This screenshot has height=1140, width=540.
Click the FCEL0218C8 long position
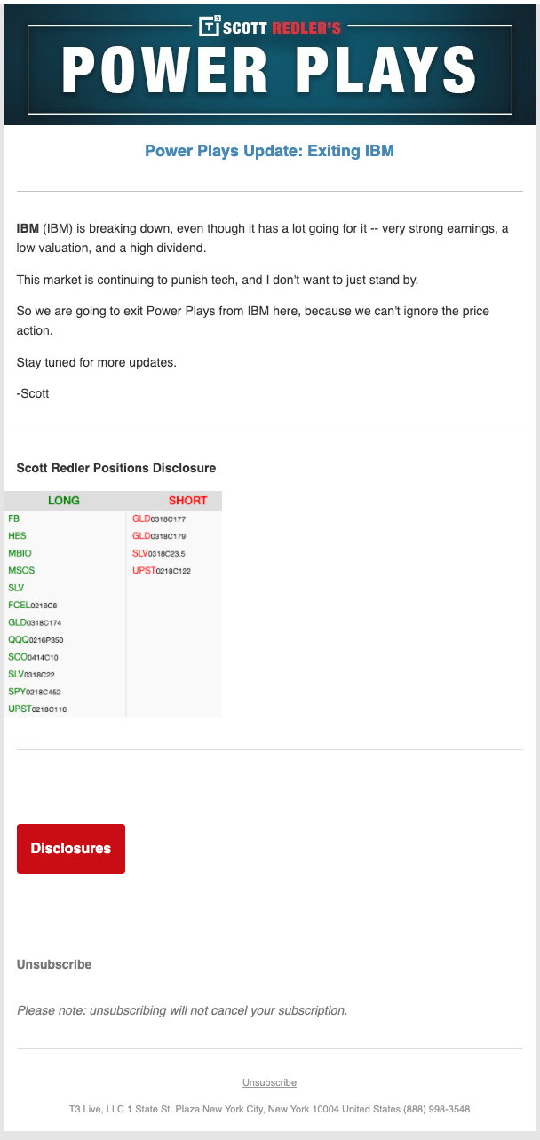point(32,606)
